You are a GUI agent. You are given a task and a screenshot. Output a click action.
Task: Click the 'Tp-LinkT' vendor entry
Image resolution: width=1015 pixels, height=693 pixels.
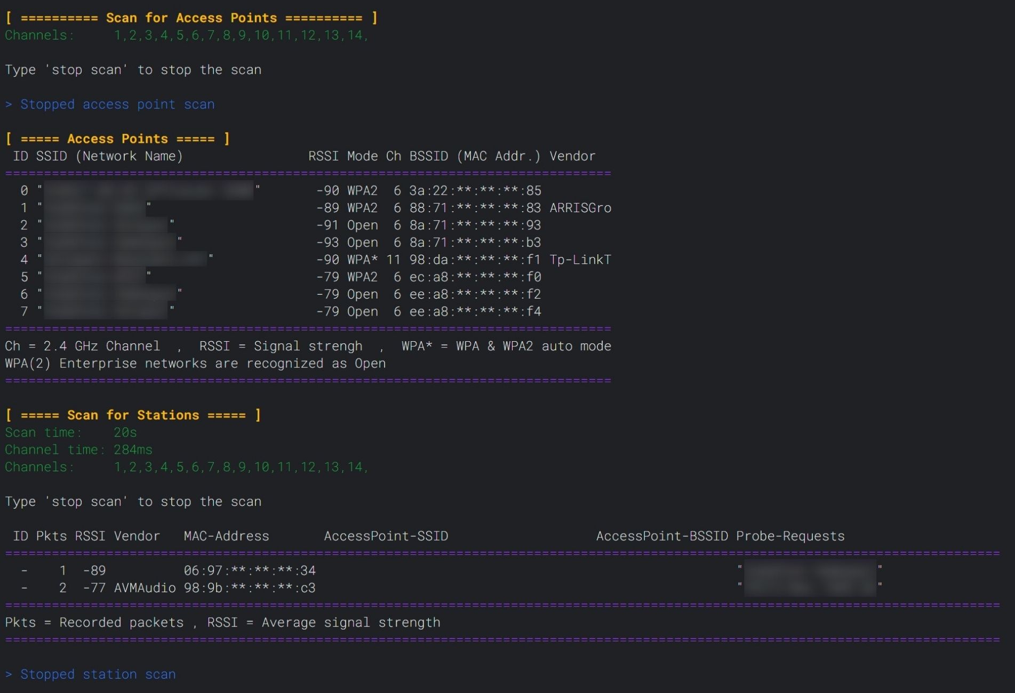pyautogui.click(x=580, y=260)
